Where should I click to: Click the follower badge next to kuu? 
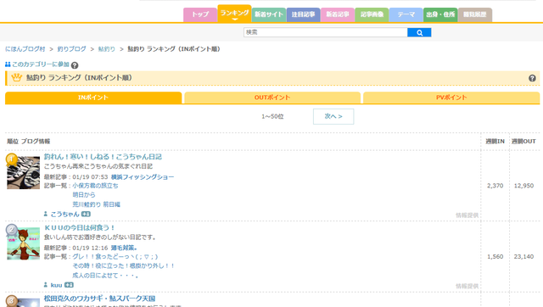[x=69, y=285]
